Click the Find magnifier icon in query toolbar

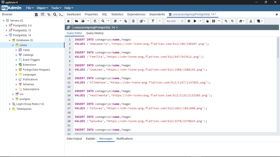103,21
